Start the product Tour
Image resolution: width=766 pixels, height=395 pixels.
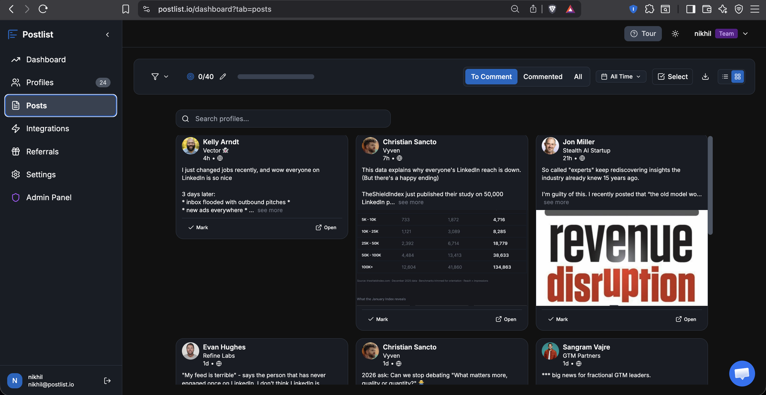coord(643,34)
